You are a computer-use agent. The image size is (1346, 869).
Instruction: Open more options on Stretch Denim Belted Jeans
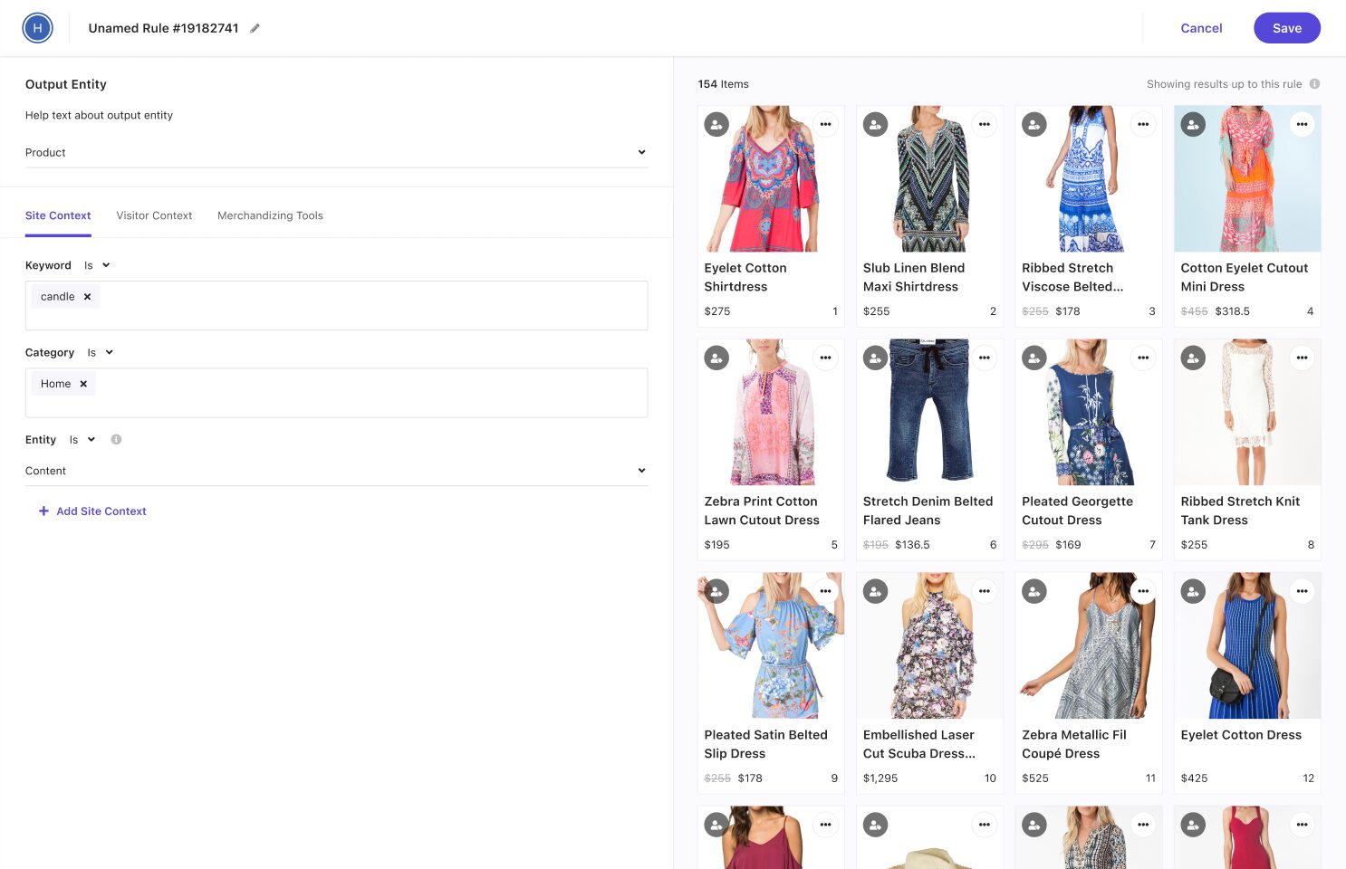tap(985, 358)
